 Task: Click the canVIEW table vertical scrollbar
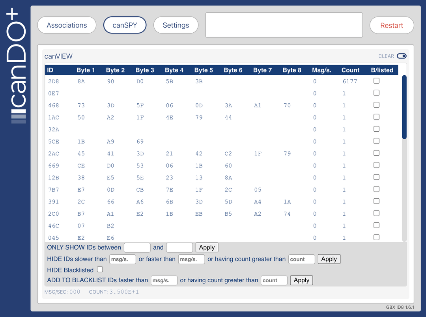(x=404, y=107)
